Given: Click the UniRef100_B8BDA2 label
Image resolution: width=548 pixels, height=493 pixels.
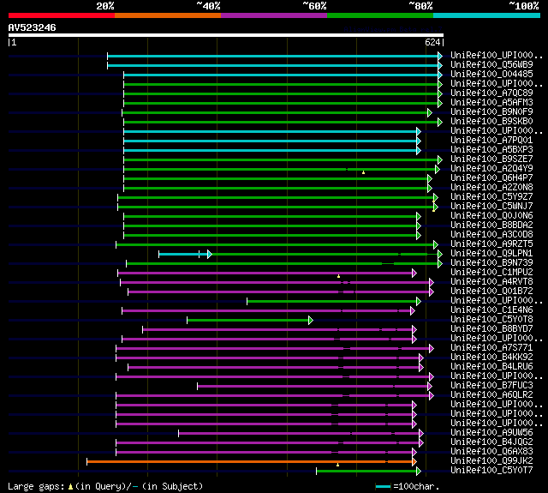Looking at the screenshot, I should tap(491, 225).
